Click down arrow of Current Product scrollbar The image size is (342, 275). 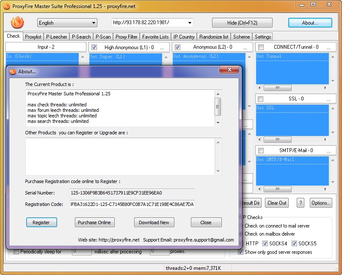(x=218, y=123)
